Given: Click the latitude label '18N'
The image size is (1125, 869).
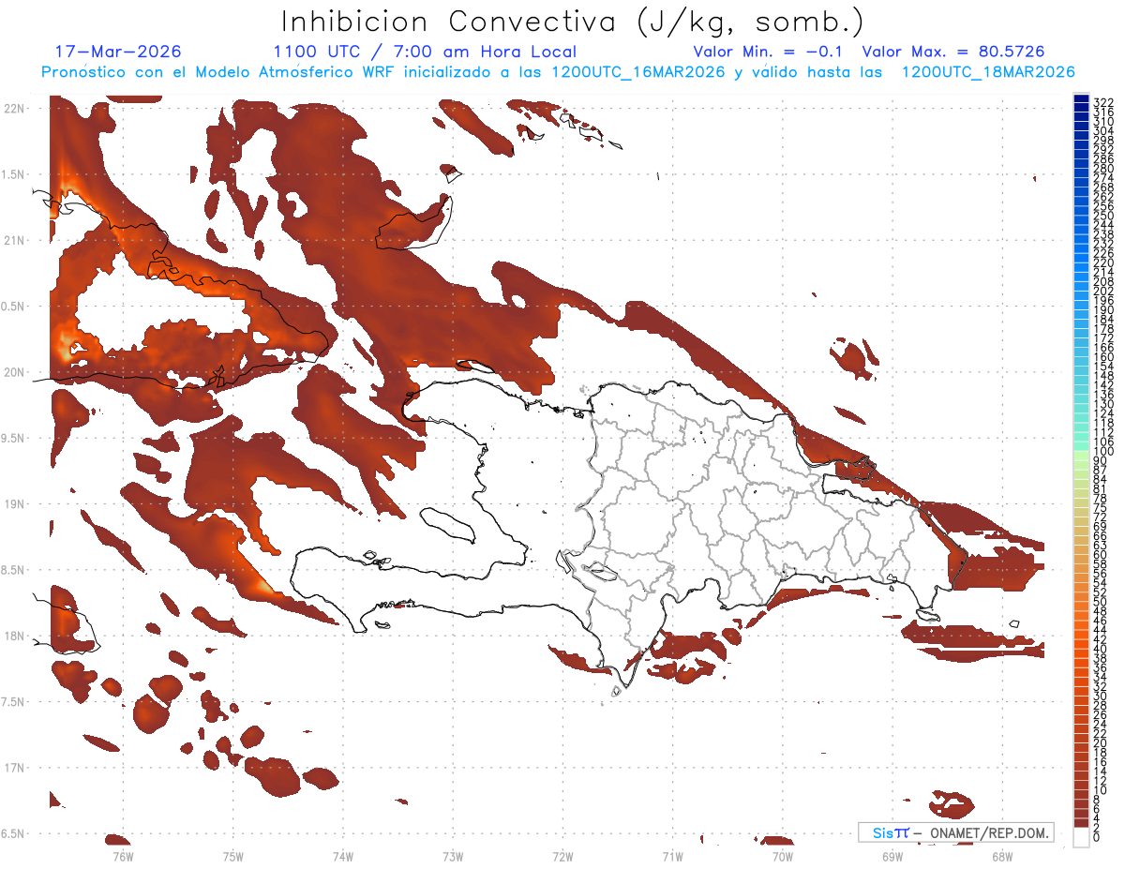Looking at the screenshot, I should pyautogui.click(x=14, y=636).
